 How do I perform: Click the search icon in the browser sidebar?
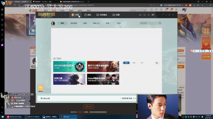[2, 35]
